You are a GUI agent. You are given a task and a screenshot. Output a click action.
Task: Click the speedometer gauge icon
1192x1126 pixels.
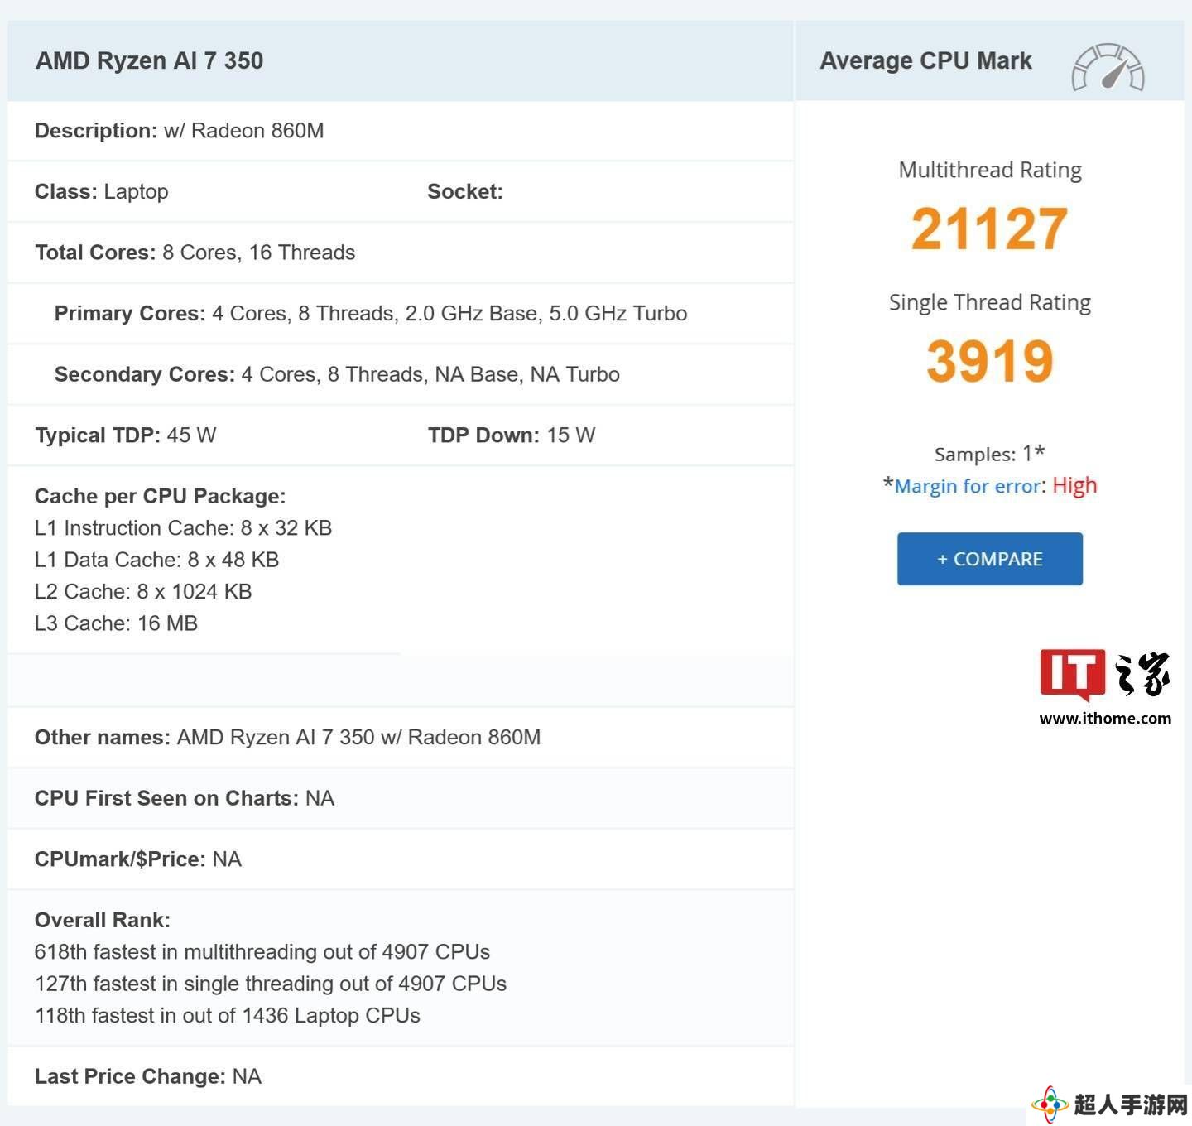(1108, 67)
